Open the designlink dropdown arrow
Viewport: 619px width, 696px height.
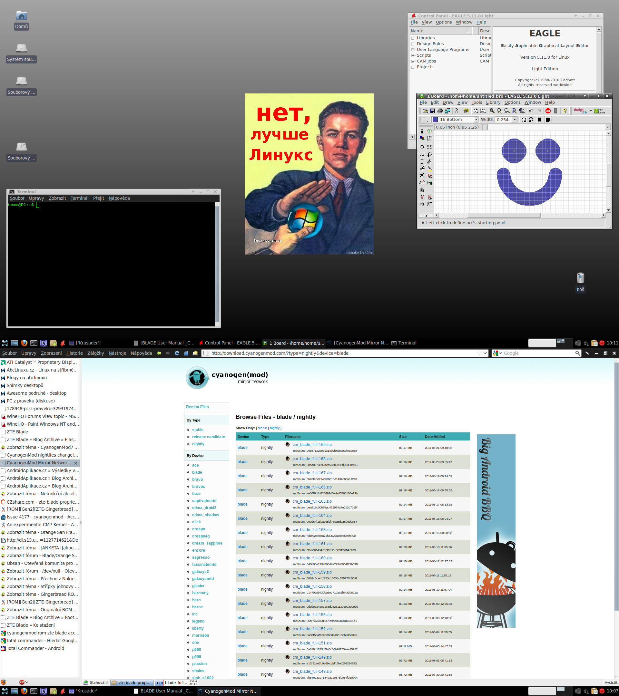[x=591, y=111]
